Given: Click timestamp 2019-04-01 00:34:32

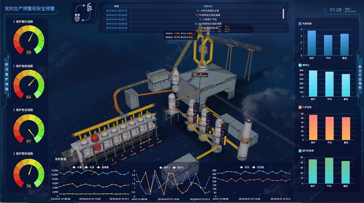Looking at the screenshot, I should pyautogui.click(x=117, y=28).
